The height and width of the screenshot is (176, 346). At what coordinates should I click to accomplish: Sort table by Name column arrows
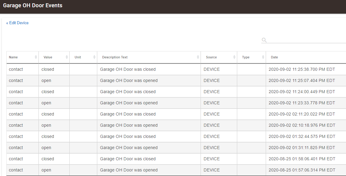pos(36,57)
